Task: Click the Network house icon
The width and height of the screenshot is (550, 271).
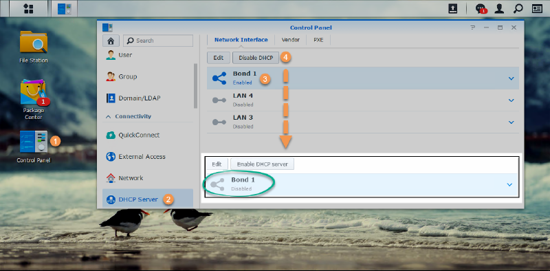Action: pos(111,178)
